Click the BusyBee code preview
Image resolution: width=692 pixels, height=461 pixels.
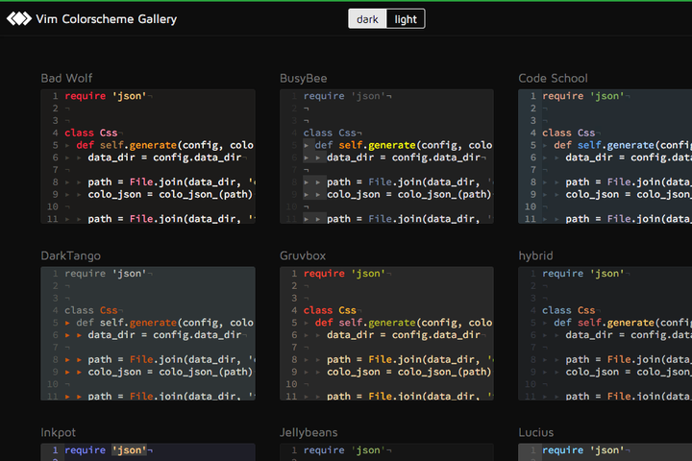[386, 157]
